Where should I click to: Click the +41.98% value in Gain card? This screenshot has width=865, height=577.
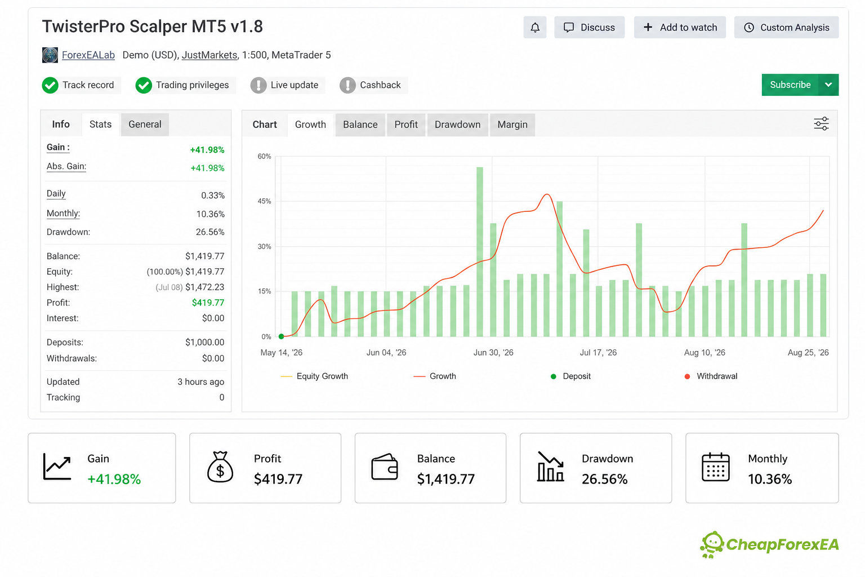click(x=114, y=480)
